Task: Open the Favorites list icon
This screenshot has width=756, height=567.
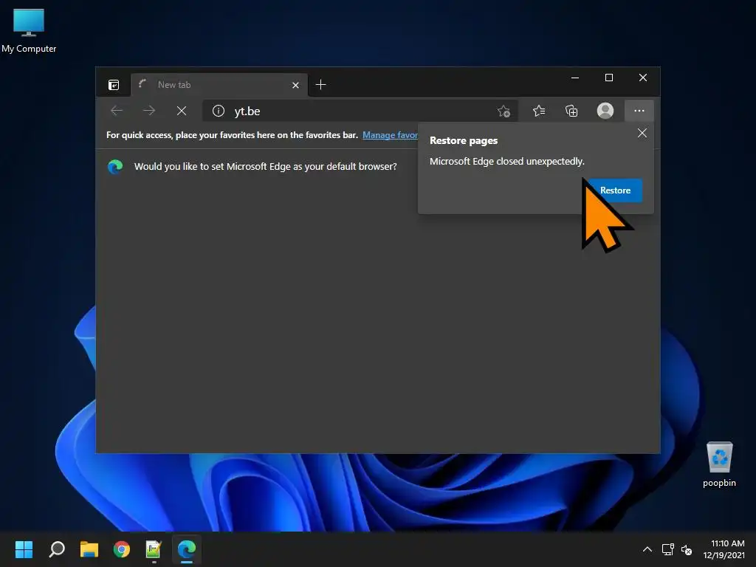Action: pyautogui.click(x=538, y=111)
